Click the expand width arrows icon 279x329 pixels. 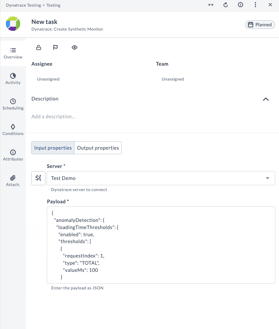[211, 5]
